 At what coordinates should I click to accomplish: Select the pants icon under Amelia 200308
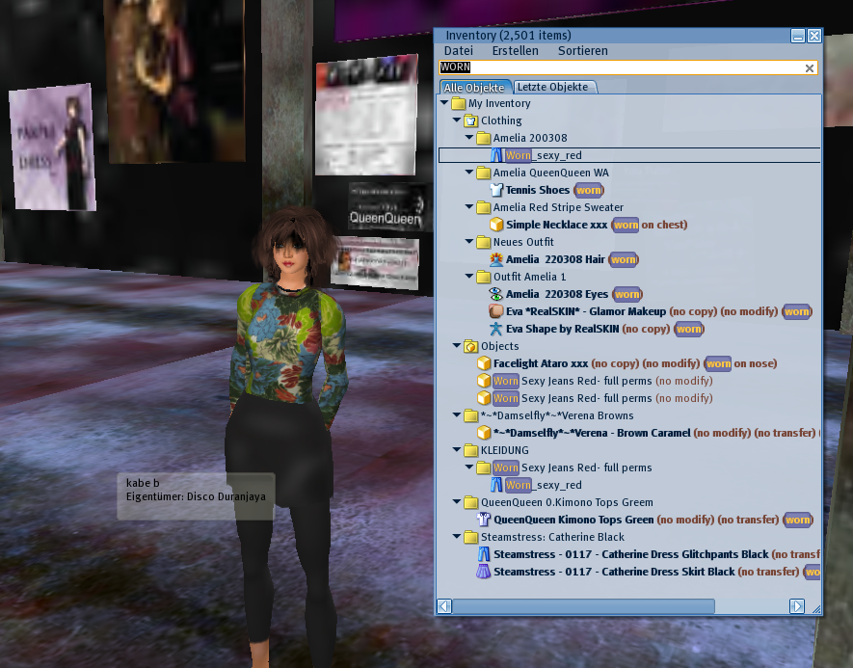click(496, 155)
